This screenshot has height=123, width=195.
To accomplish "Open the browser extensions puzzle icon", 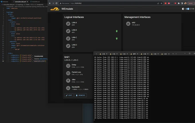I will (x=179, y=3).
